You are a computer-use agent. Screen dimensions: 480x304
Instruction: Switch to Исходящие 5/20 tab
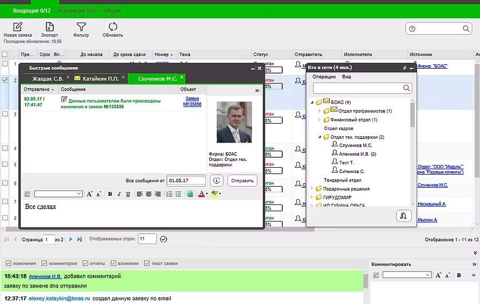pos(77,11)
